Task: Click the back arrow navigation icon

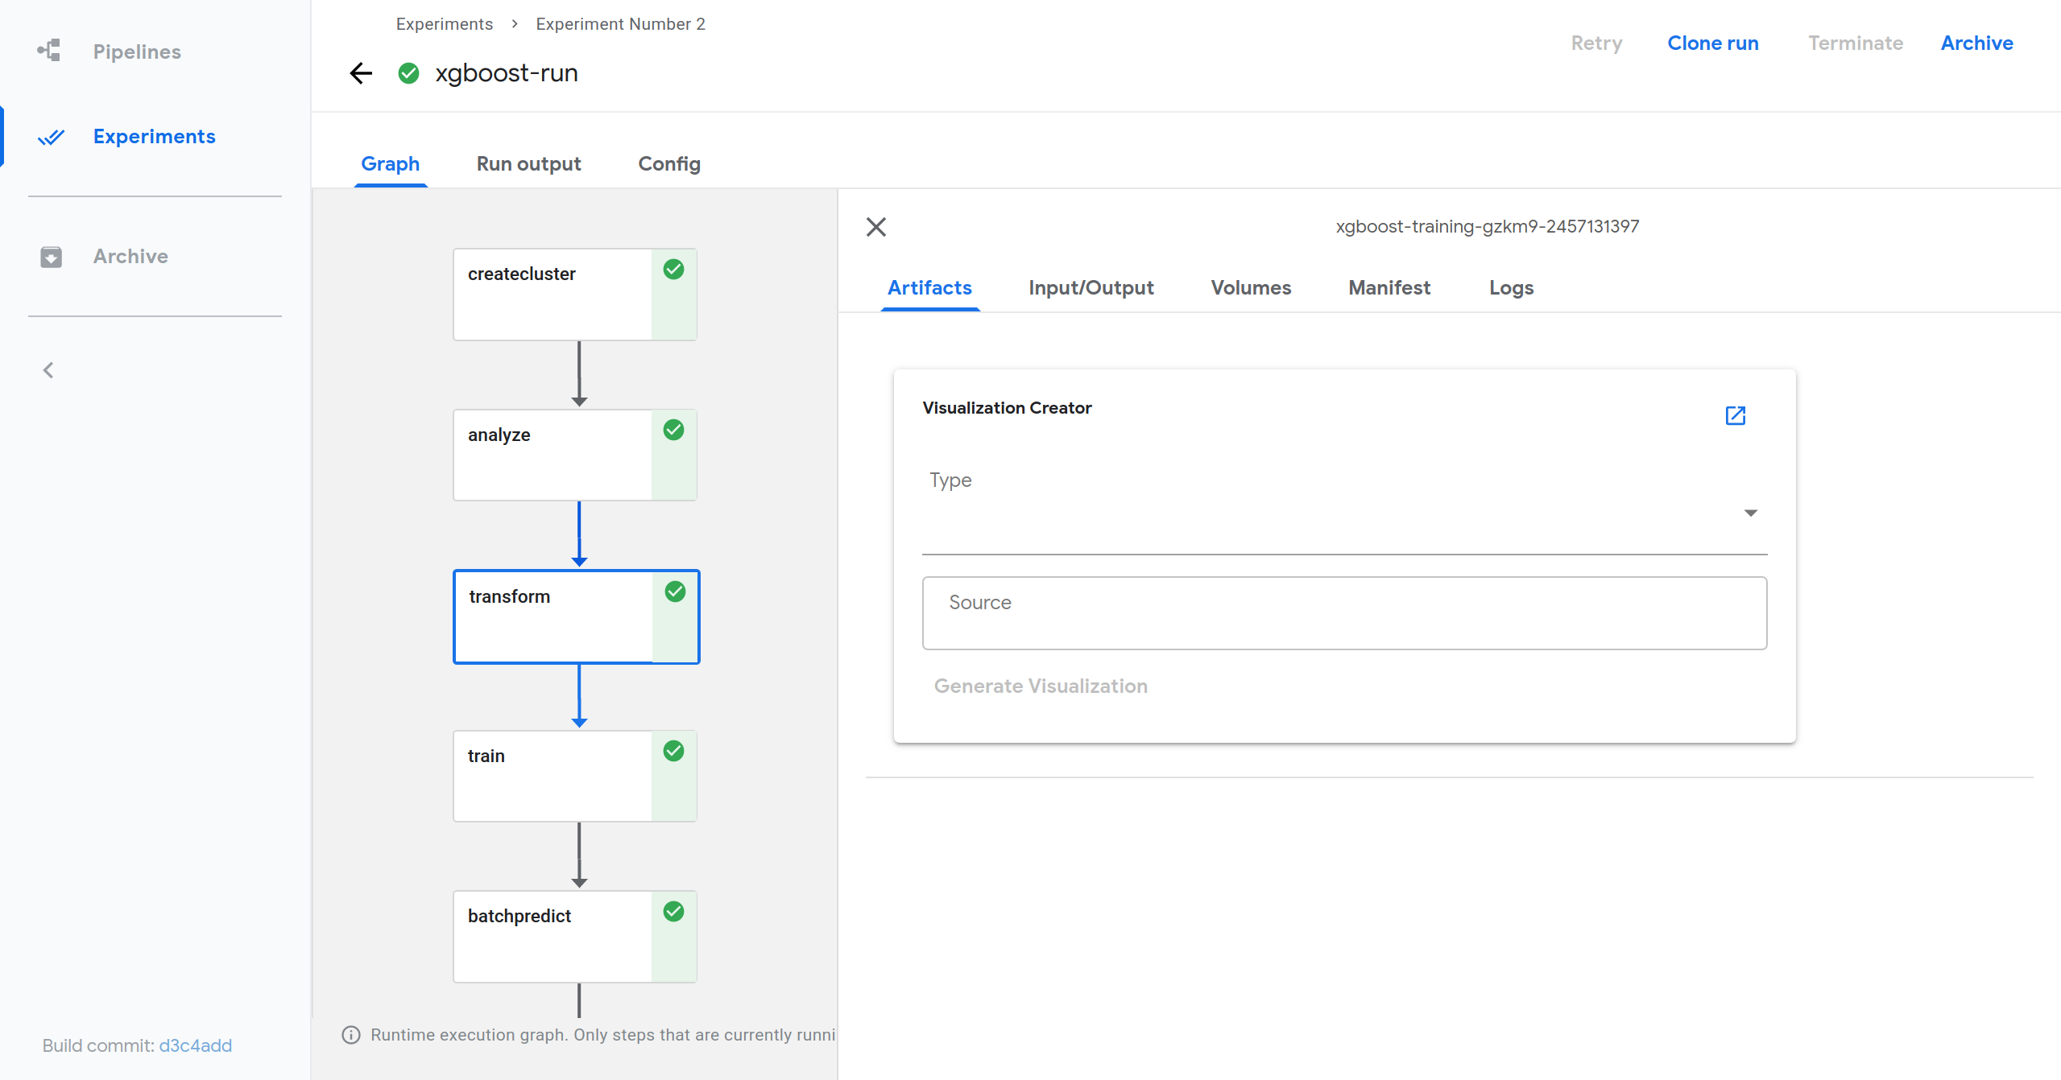Action: point(362,73)
